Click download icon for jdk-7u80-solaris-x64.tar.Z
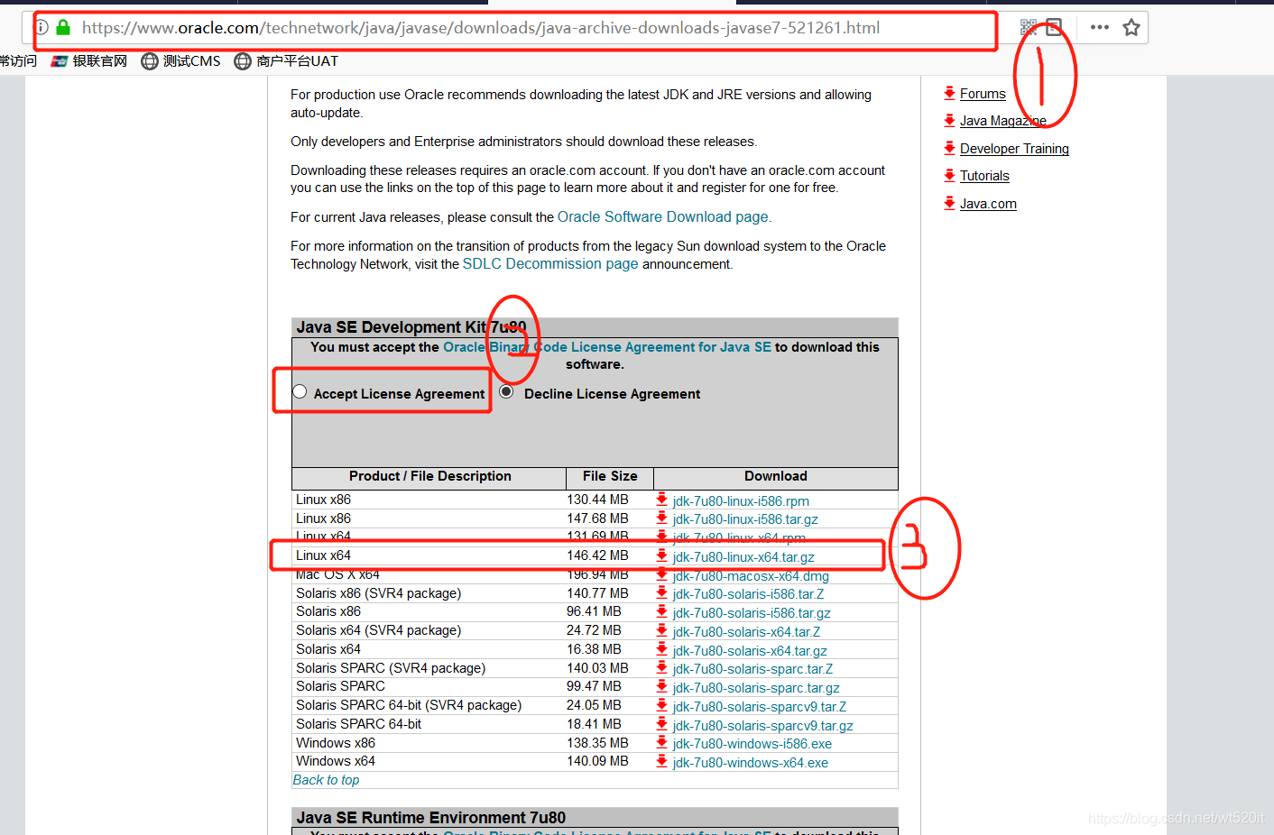The width and height of the screenshot is (1274, 835). click(x=661, y=630)
